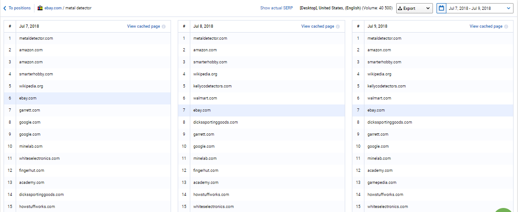Open the Export dropdown
The height and width of the screenshot is (212, 518).
click(x=415, y=8)
